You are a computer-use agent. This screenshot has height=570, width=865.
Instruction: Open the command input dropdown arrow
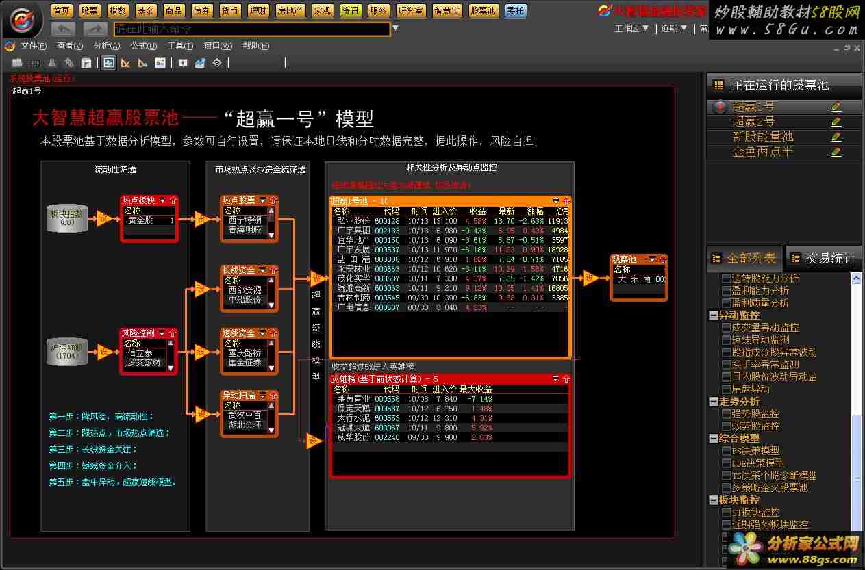395,29
